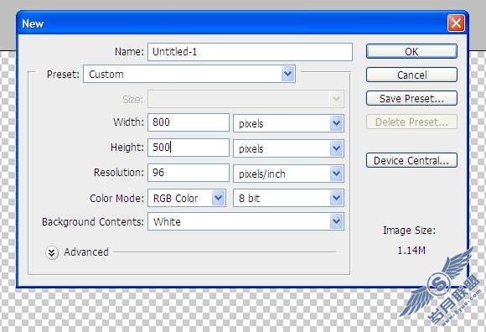The height and width of the screenshot is (332, 486).
Task: Open the Width units dropdown
Action: pyautogui.click(x=288, y=123)
